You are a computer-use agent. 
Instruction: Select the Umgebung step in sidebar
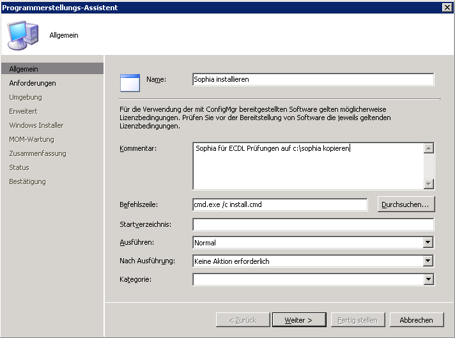26,97
